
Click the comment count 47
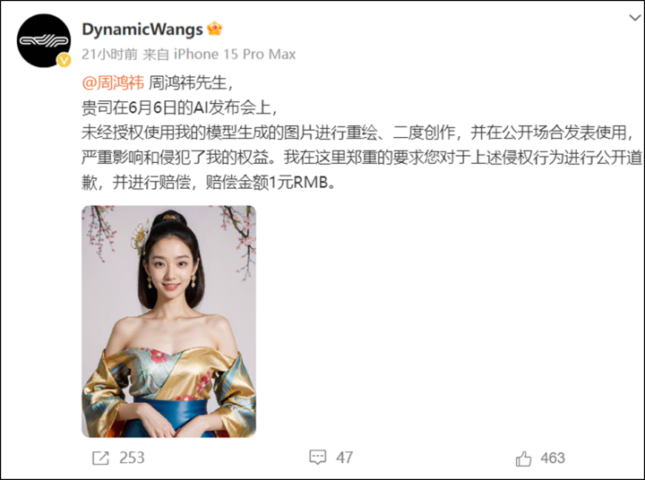point(344,458)
